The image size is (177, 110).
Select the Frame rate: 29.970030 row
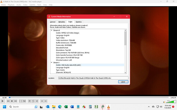pos(64,45)
